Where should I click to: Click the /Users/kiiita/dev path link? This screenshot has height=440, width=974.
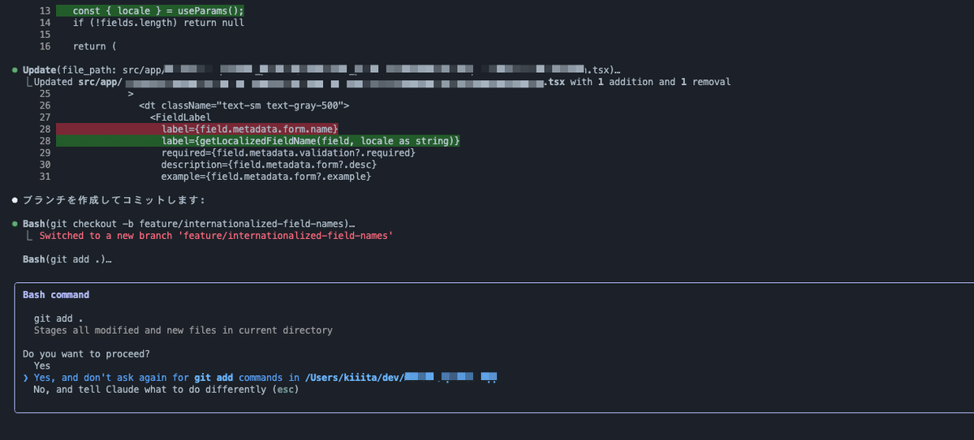point(401,378)
